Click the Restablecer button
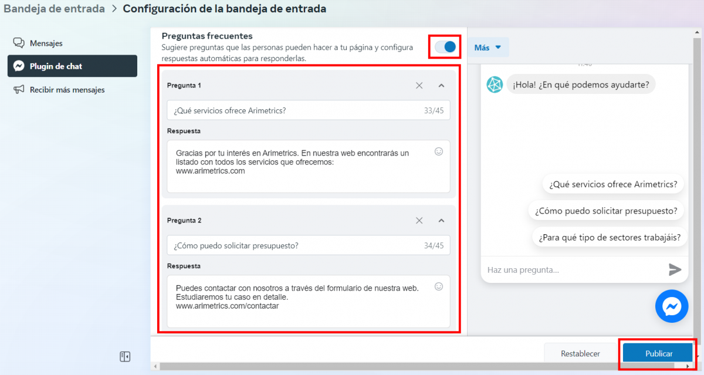704x375 pixels. 580,354
